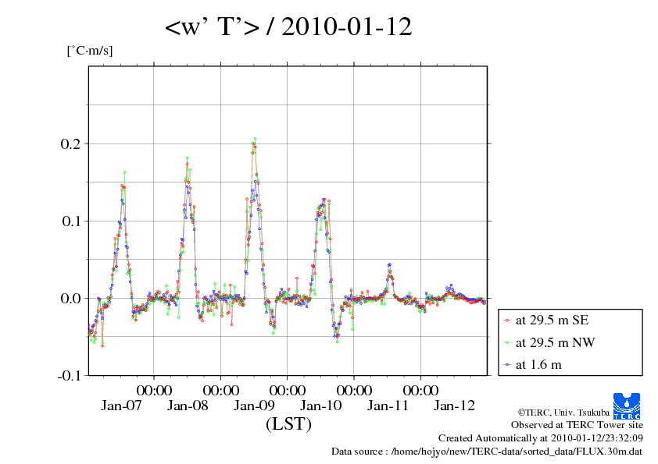The image size is (658, 464).
Task: Select the Jan-09 date label
Action: coord(255,406)
